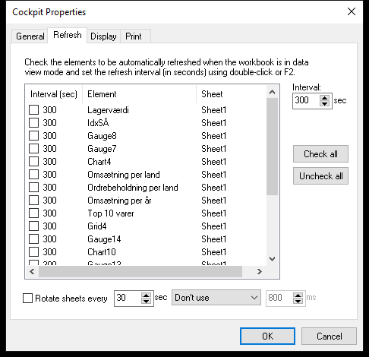
Task: Select the Omsætning per land row text
Action: [x=124, y=175]
